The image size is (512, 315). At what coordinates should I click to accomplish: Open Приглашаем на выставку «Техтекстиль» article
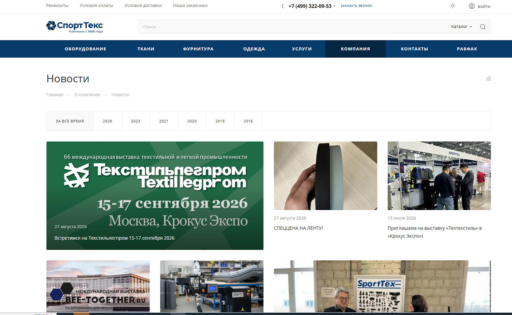tap(435, 232)
